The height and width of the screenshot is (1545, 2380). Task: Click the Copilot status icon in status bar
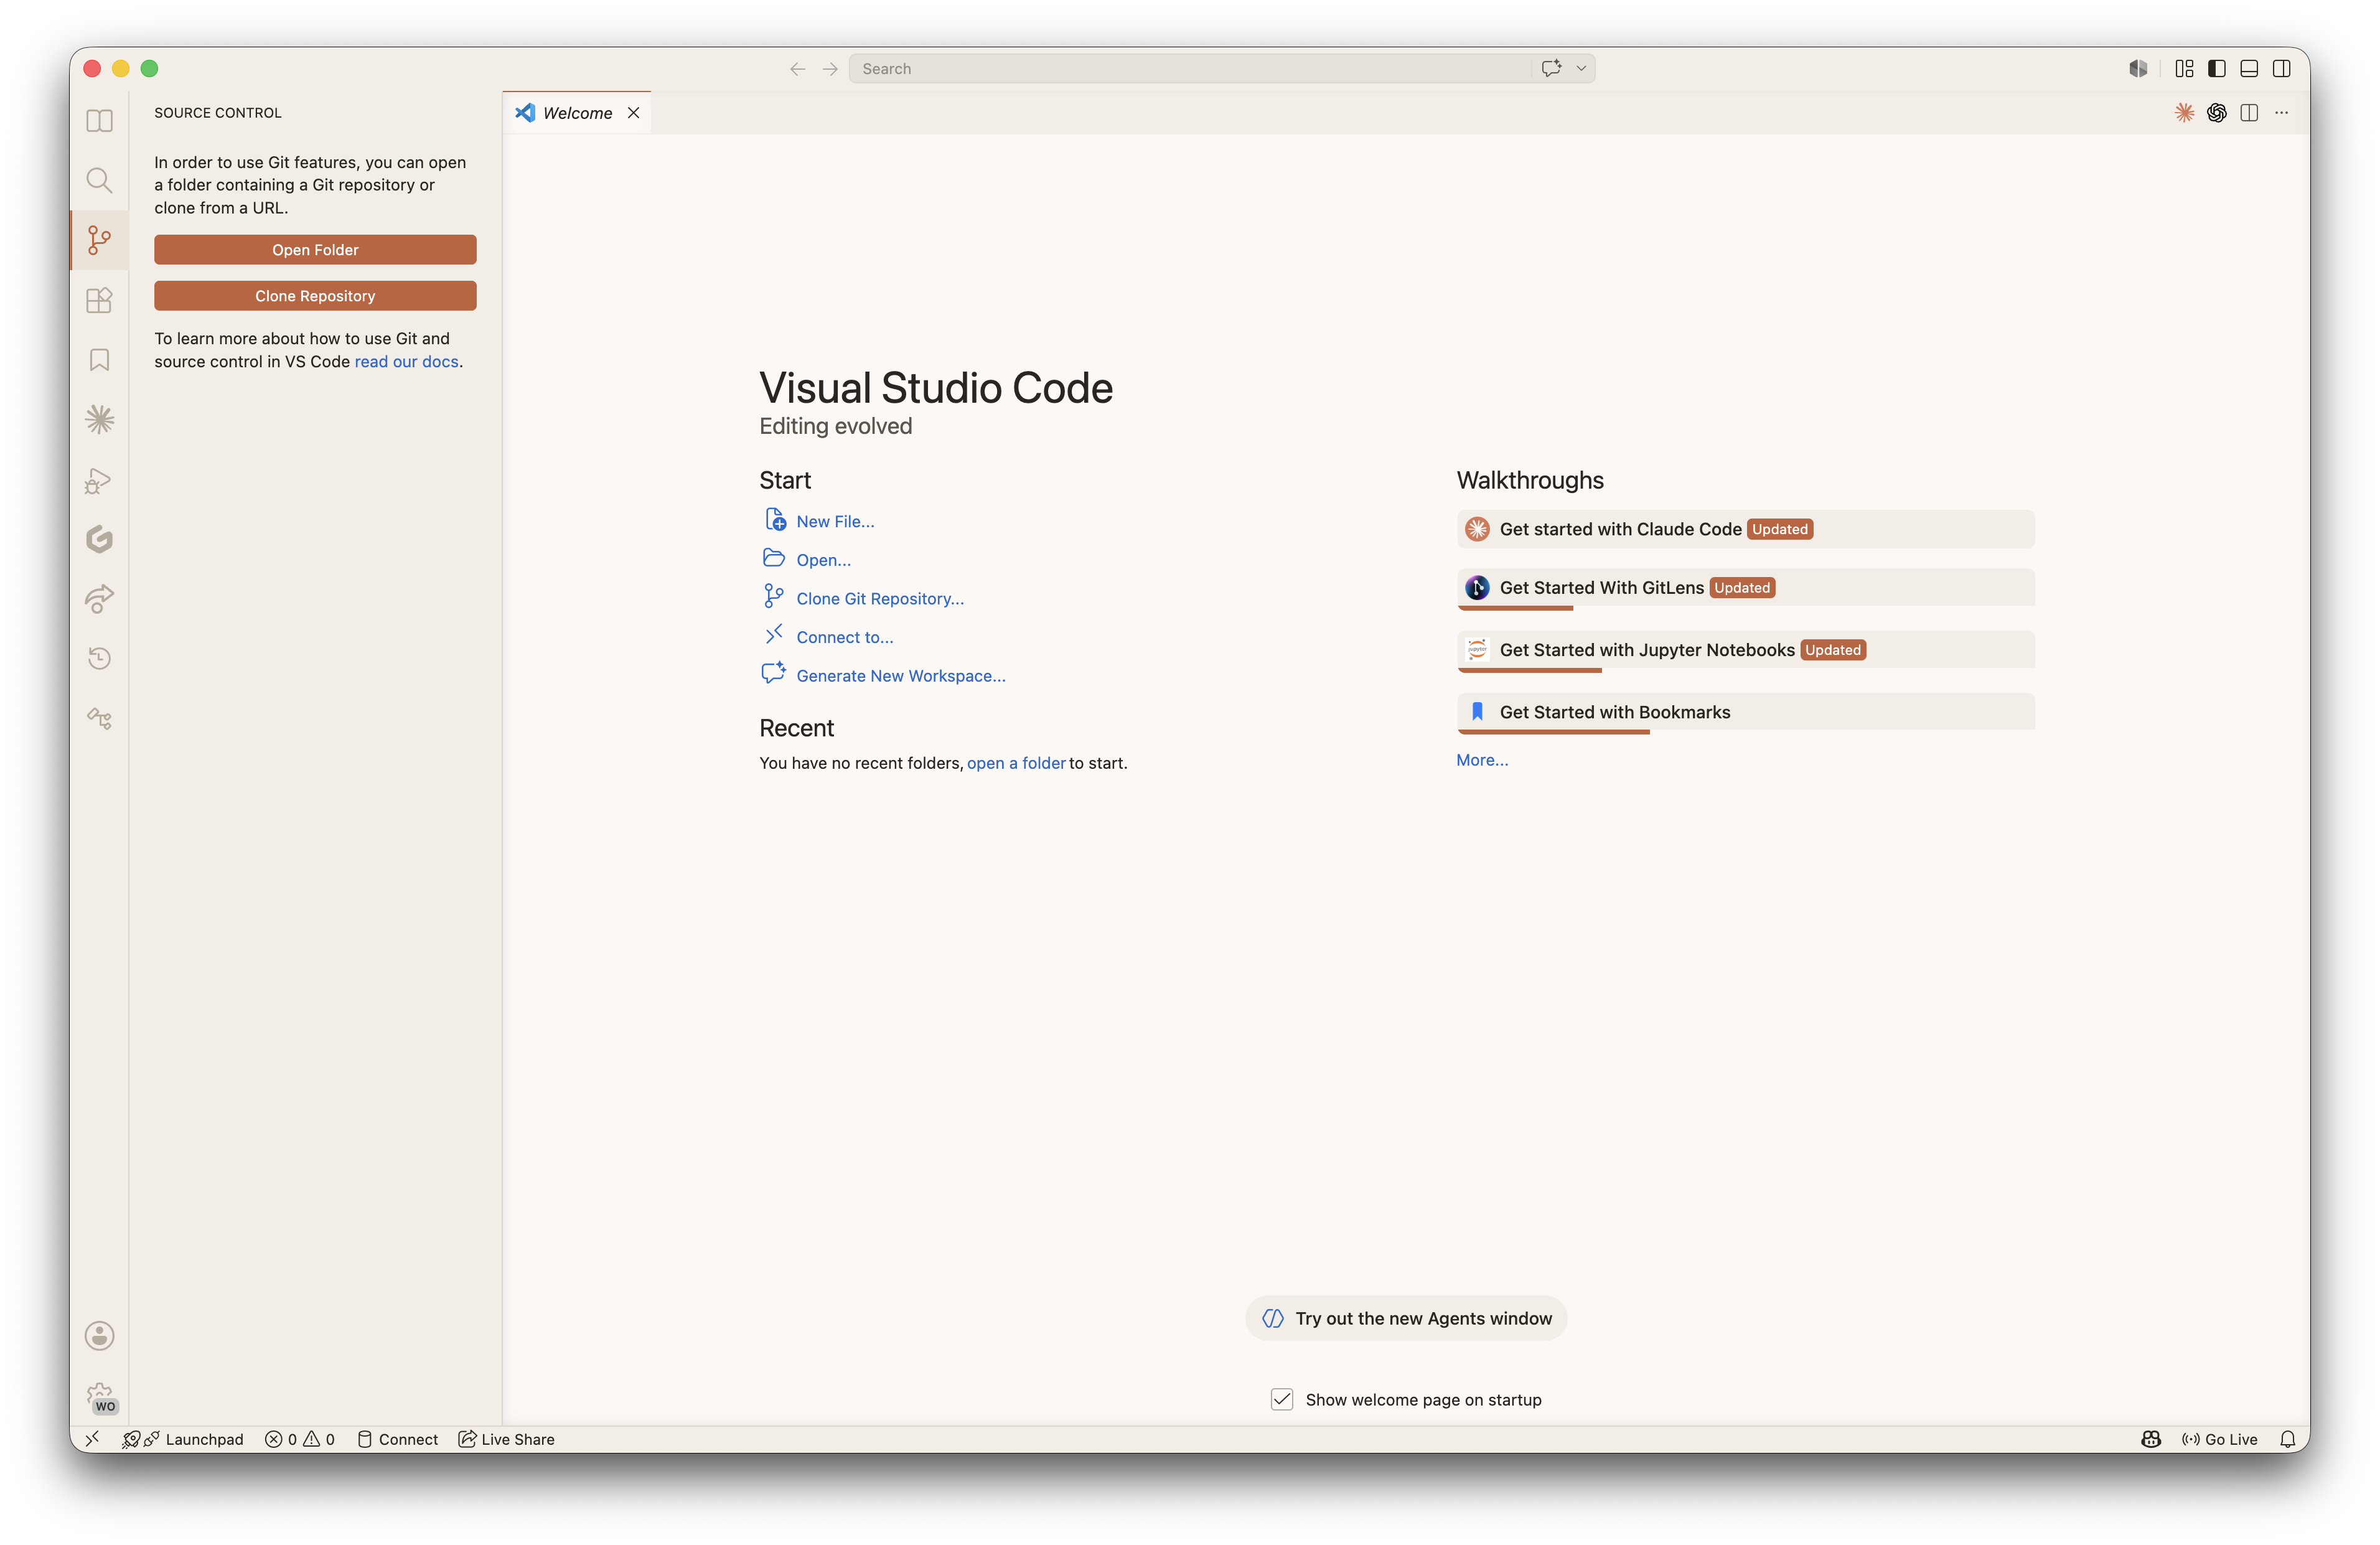click(x=2151, y=1439)
